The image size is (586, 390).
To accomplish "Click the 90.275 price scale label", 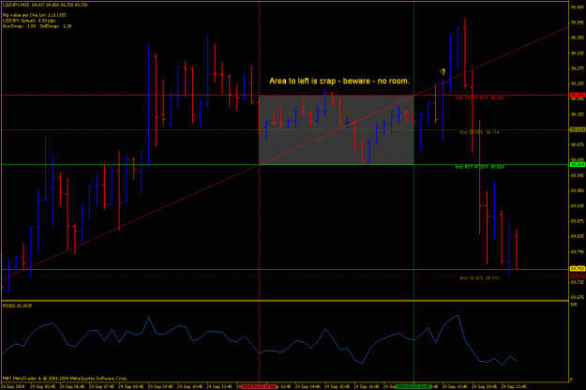I will [x=578, y=68].
